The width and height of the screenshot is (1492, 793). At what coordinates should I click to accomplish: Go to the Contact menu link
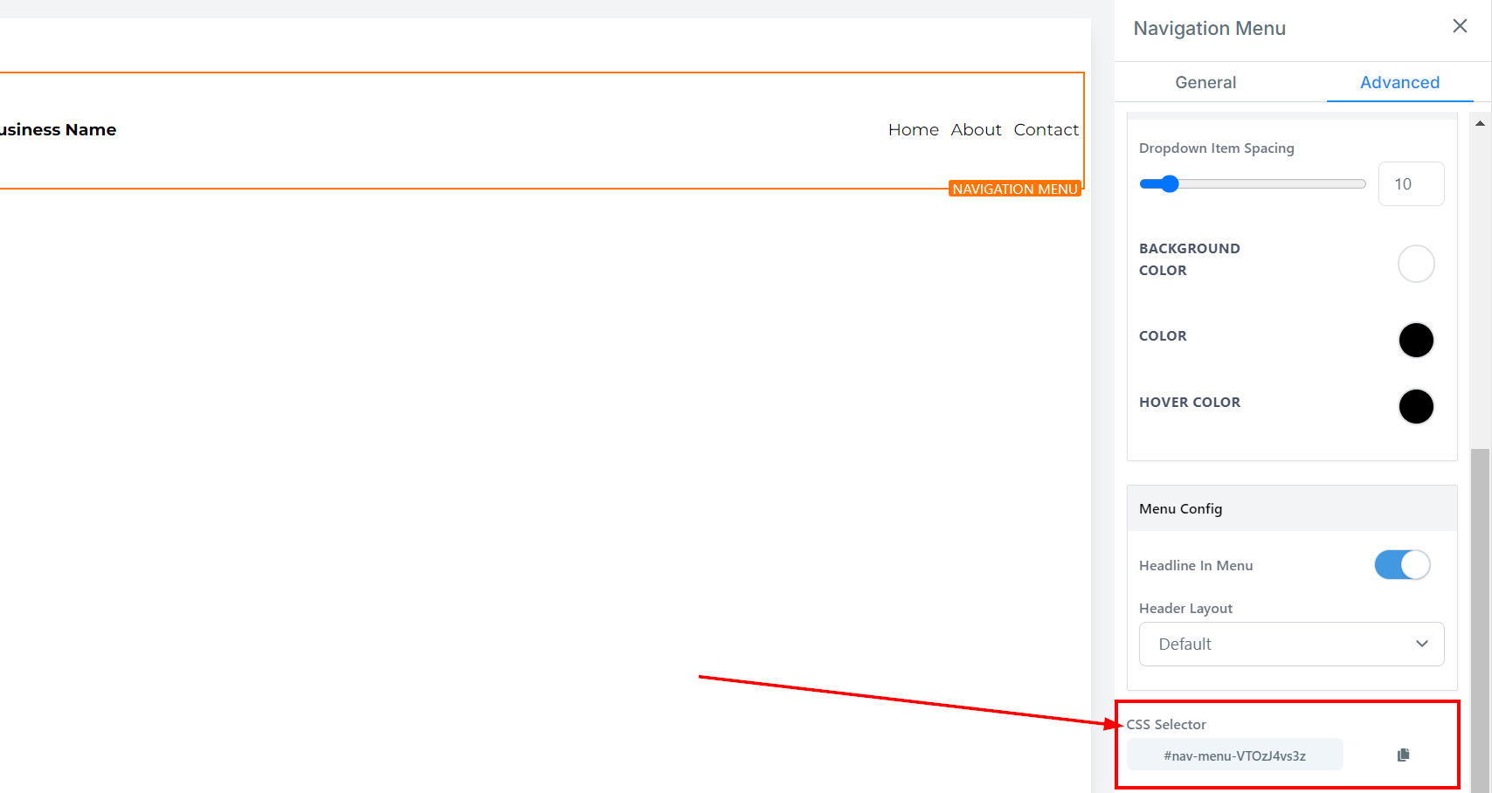click(x=1046, y=129)
